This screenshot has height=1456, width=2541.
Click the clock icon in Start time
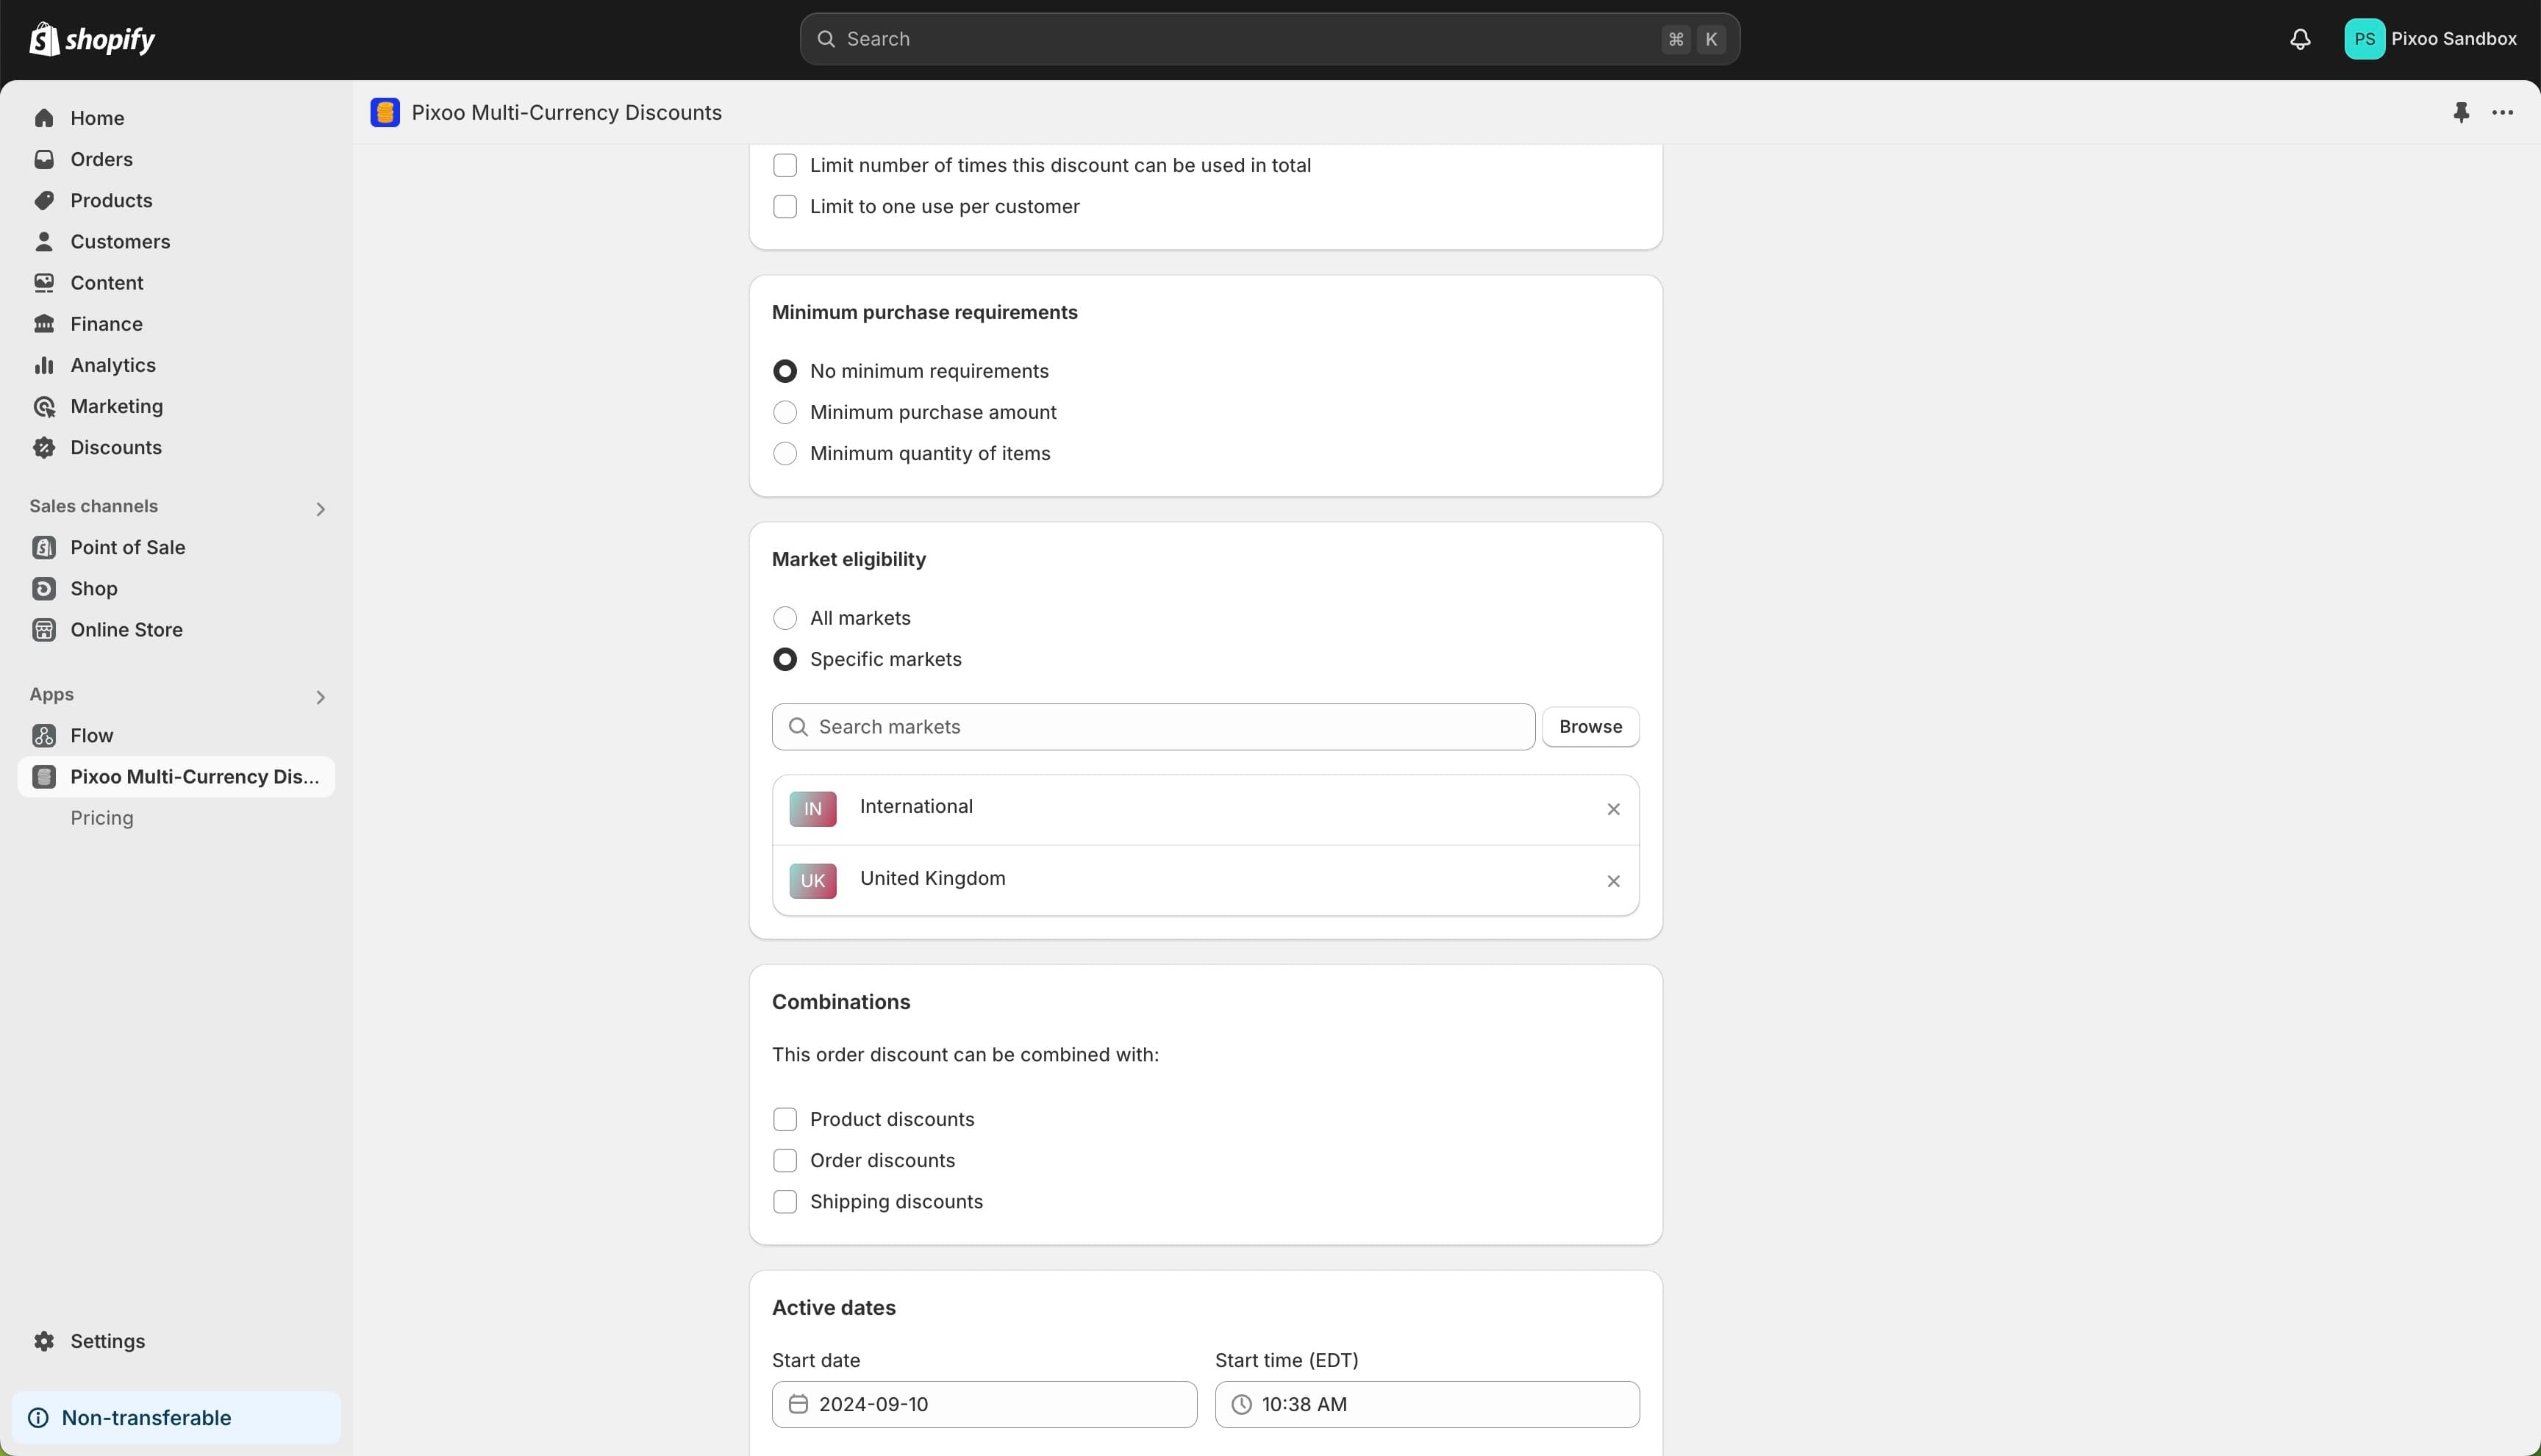pos(1242,1404)
